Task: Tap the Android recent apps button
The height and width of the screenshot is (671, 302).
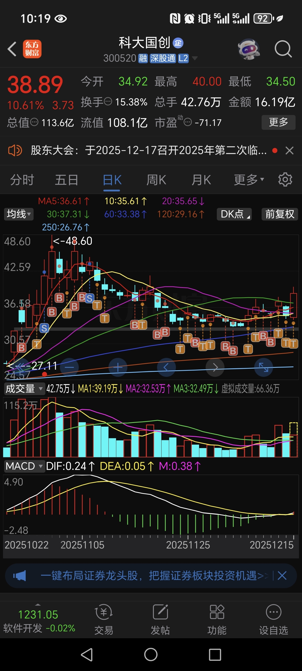Action: (x=215, y=655)
